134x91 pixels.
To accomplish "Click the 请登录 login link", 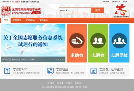I will pyautogui.click(x=17, y=1).
